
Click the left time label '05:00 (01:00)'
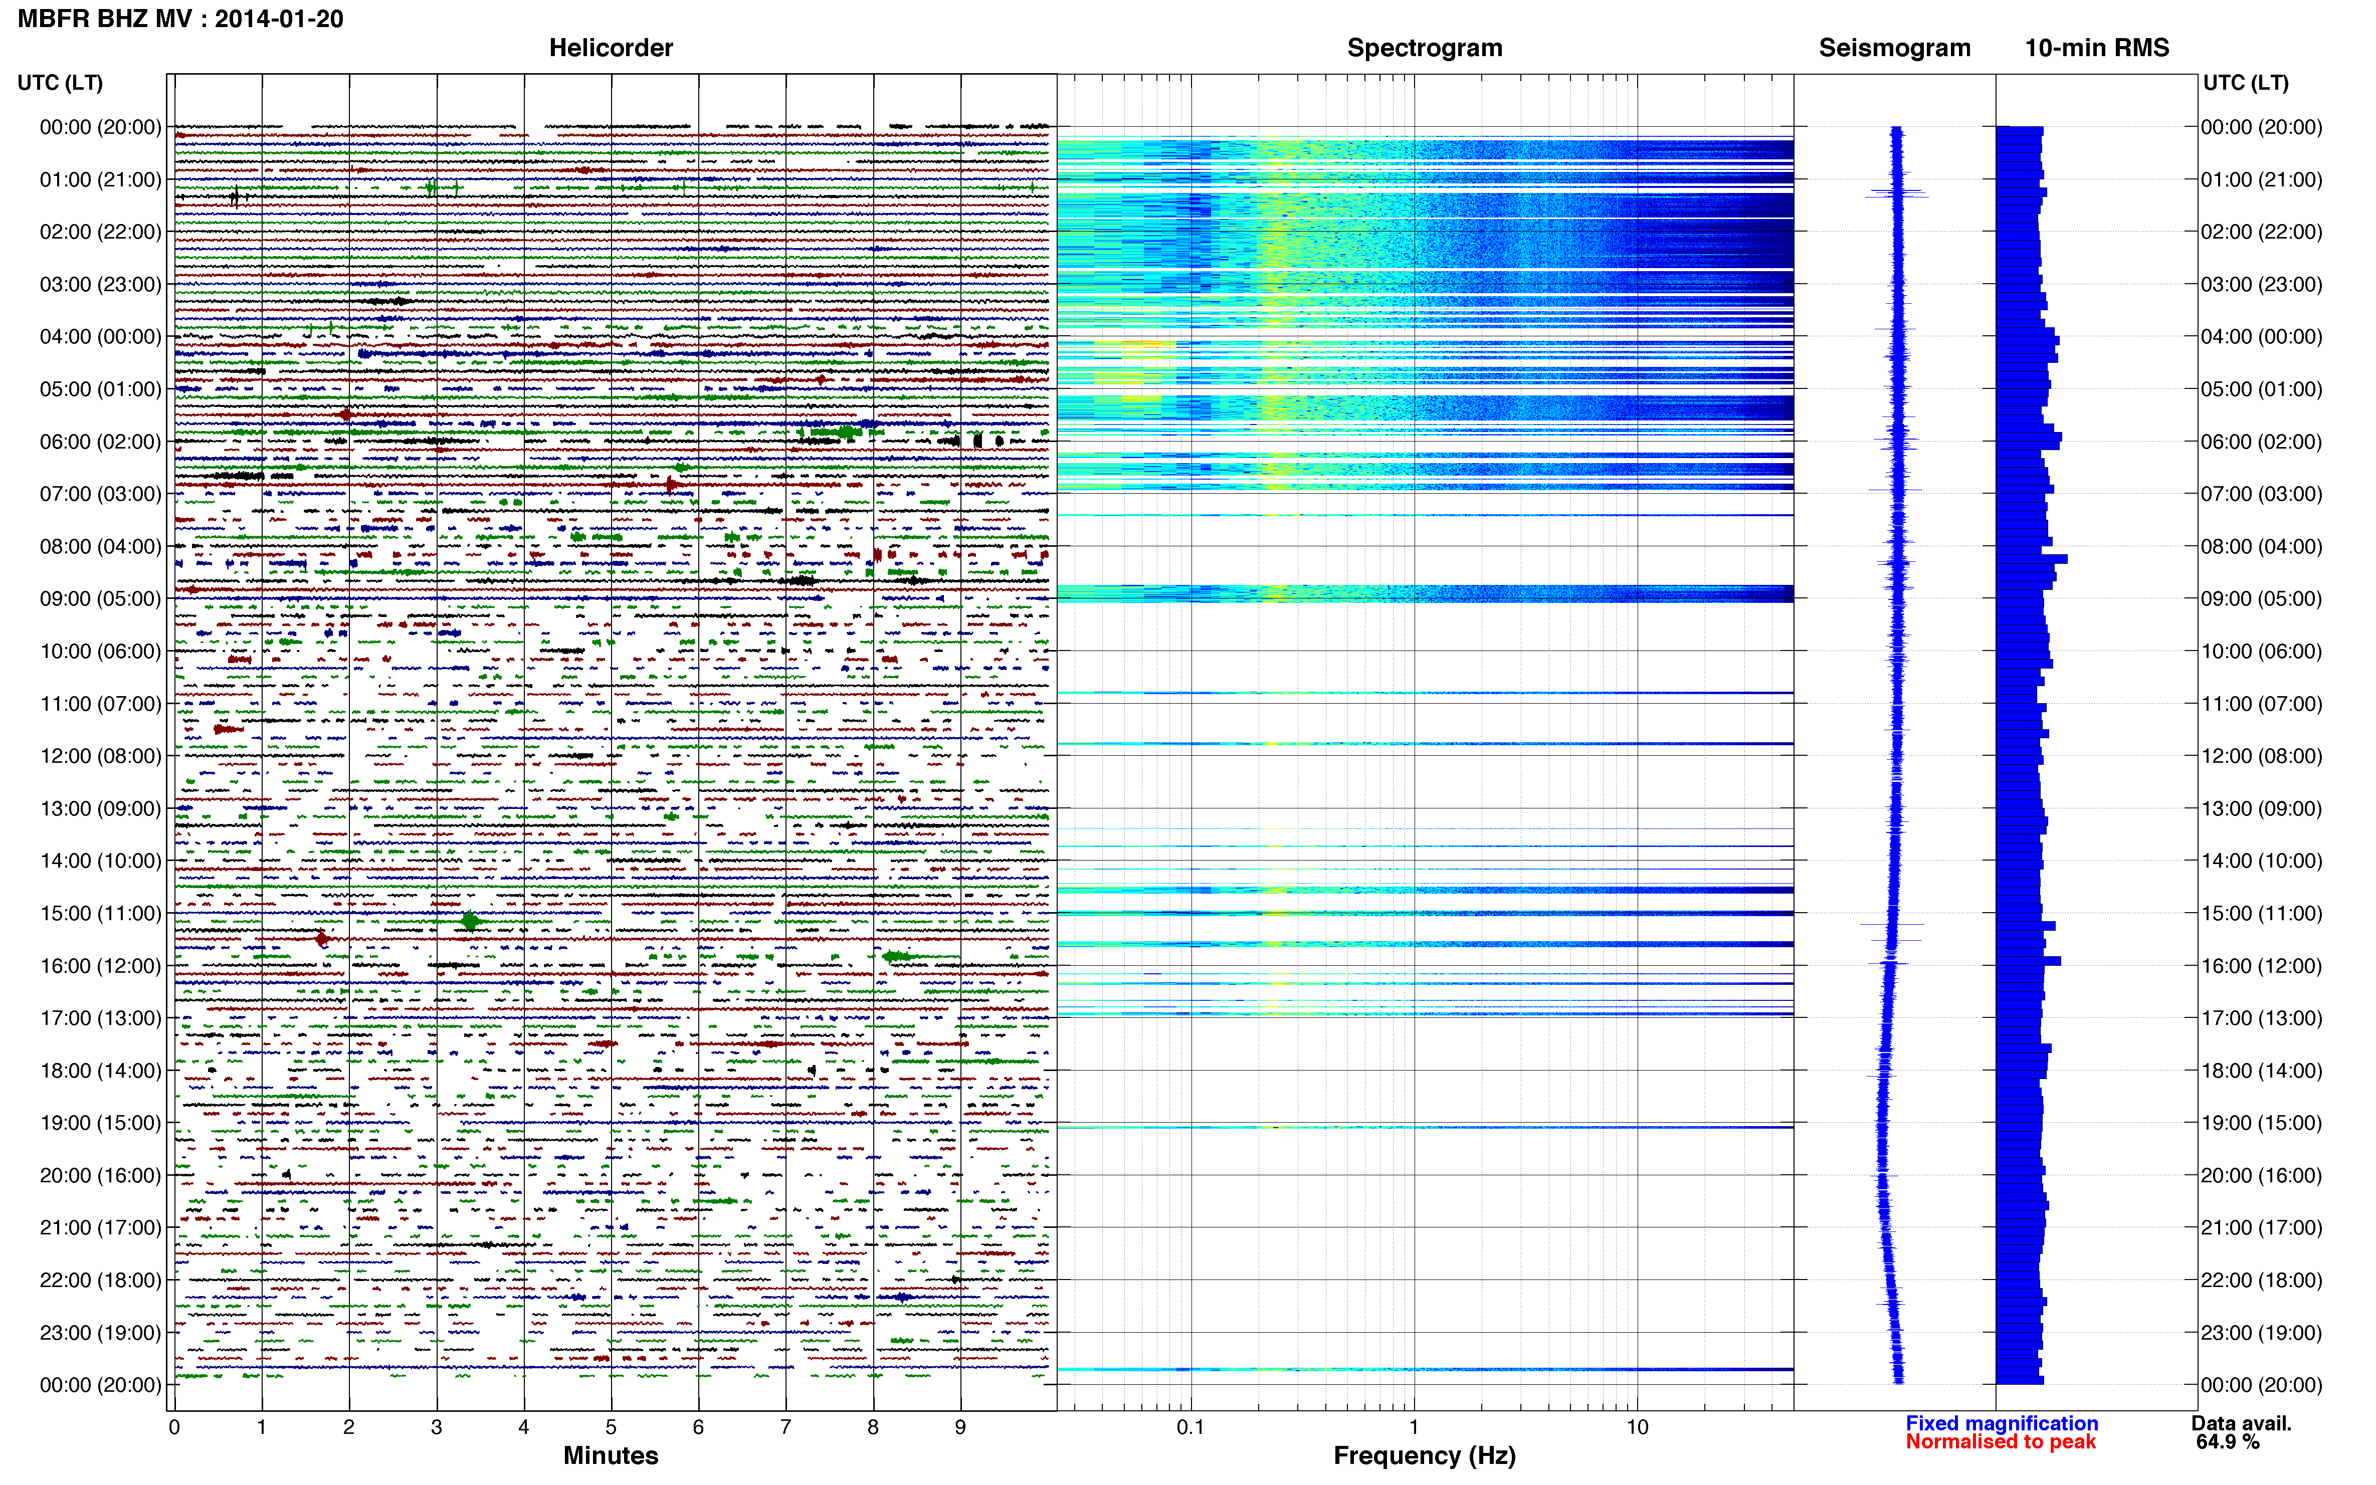[100, 389]
